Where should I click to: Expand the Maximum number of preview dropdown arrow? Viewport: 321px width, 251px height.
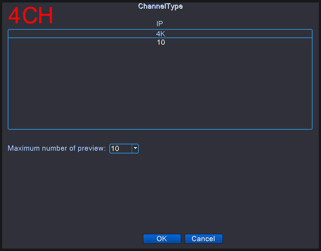135,148
